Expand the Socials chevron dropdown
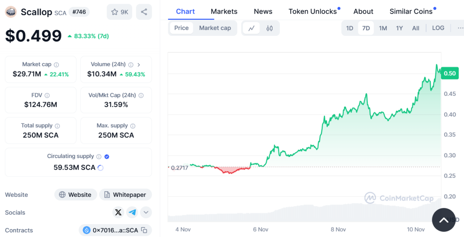This screenshot has width=464, height=237. 146,212
